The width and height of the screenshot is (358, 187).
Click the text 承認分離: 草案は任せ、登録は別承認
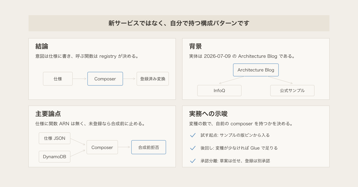coord(235,161)
